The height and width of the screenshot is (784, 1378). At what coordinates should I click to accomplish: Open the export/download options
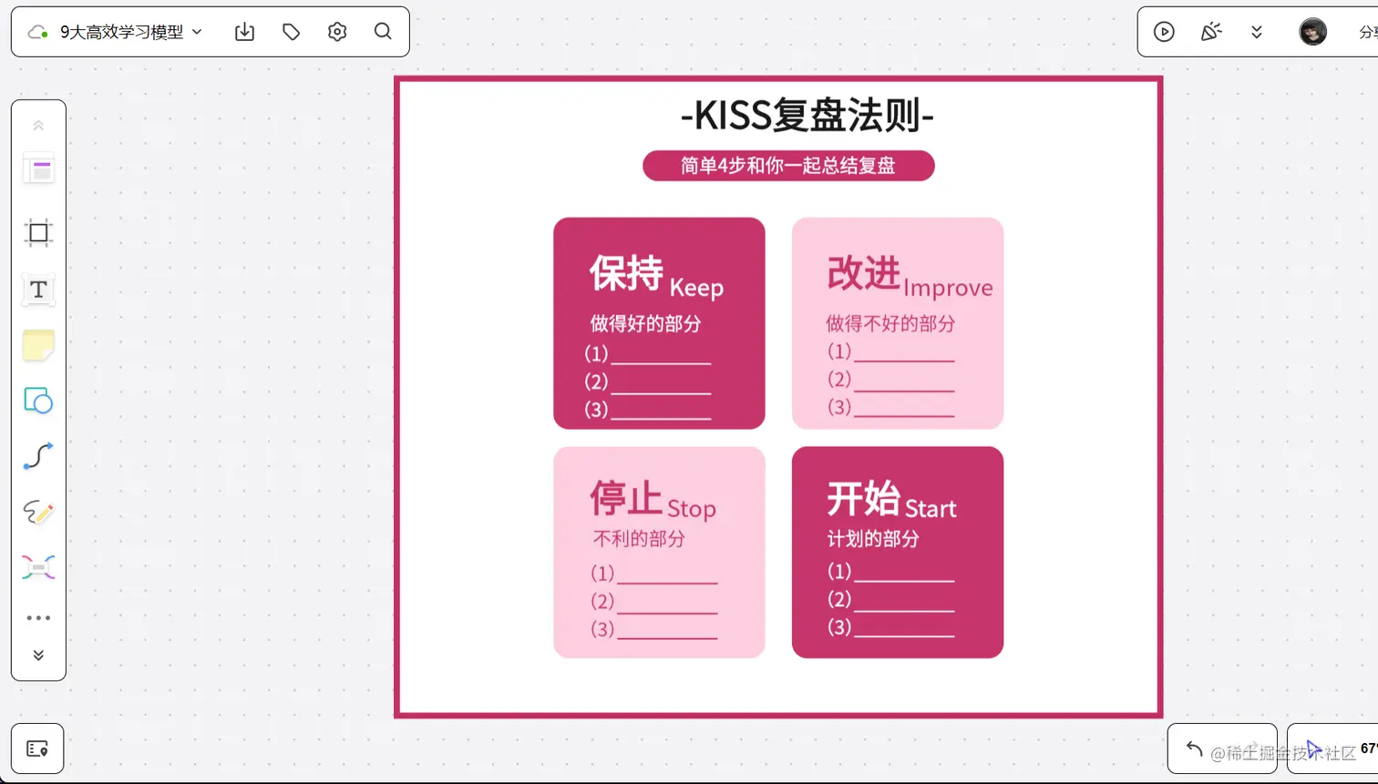(244, 31)
